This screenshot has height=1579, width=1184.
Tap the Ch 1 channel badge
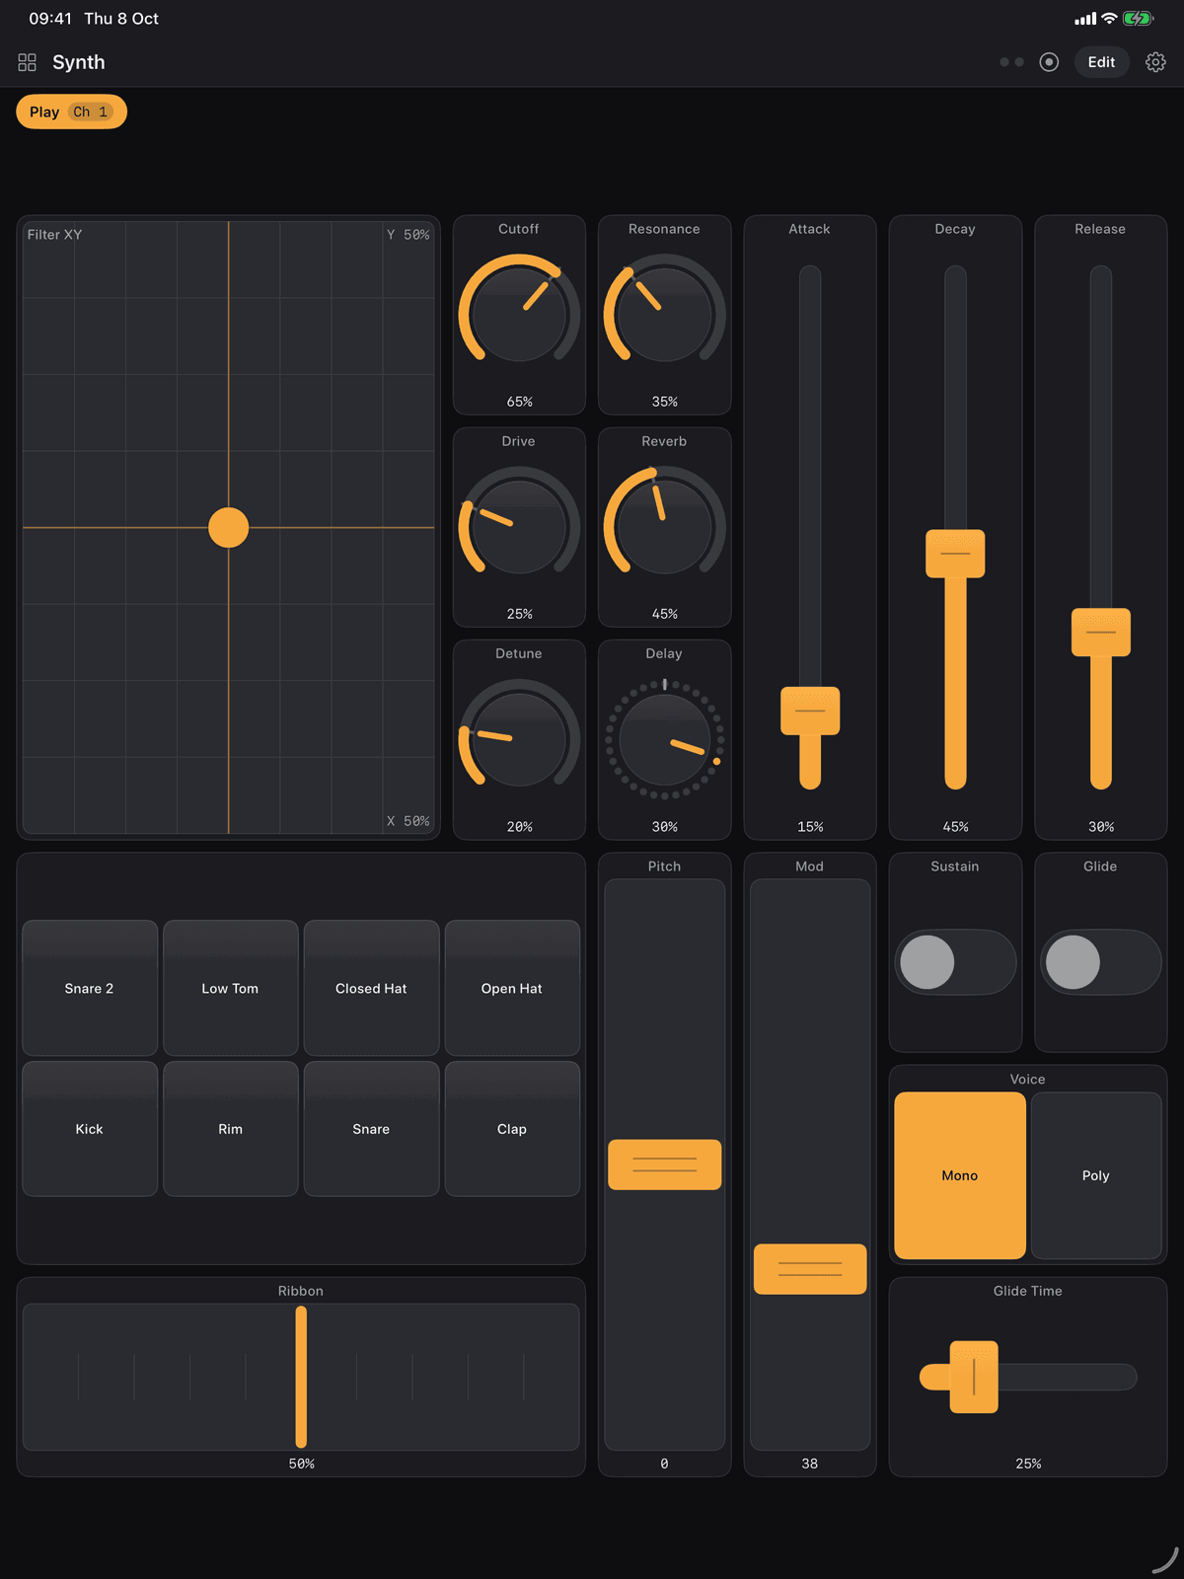coord(91,112)
